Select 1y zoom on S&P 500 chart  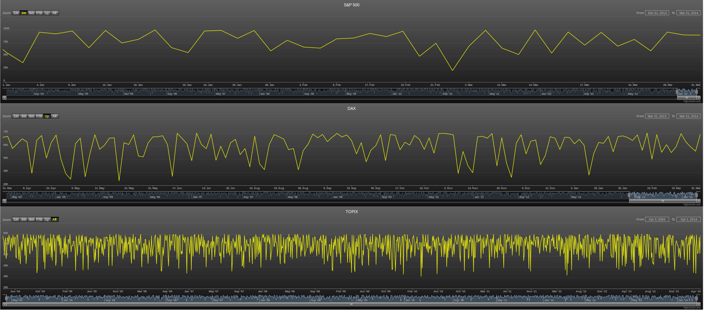coord(47,13)
